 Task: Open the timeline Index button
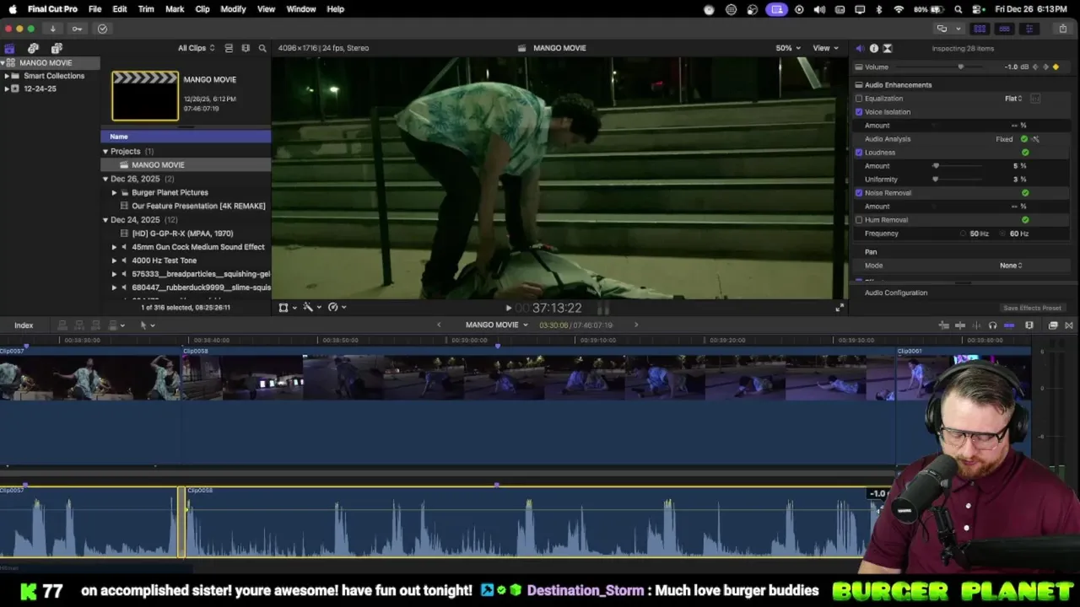pyautogui.click(x=24, y=325)
